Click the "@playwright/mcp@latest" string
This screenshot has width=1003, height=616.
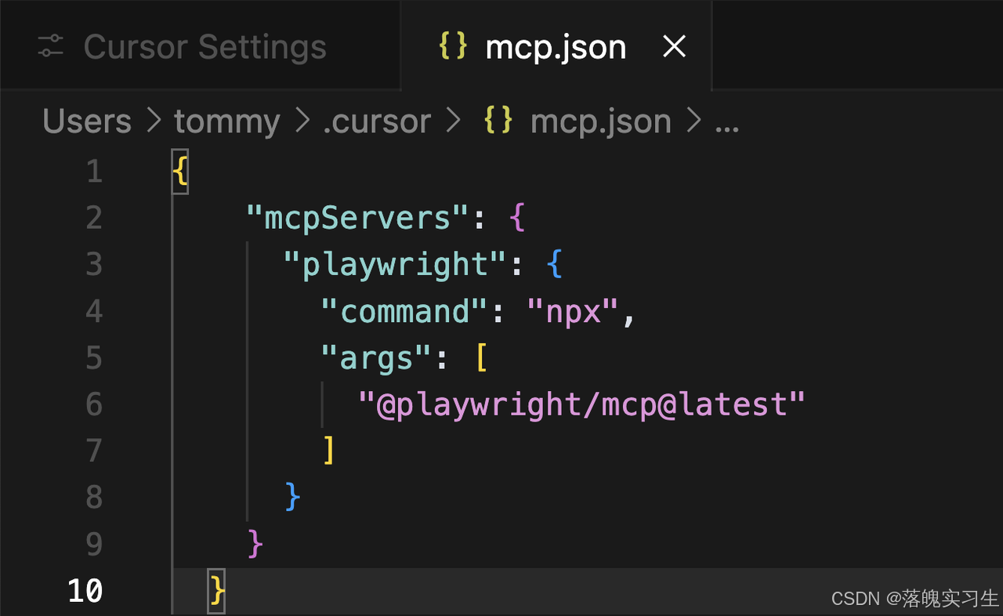[581, 404]
